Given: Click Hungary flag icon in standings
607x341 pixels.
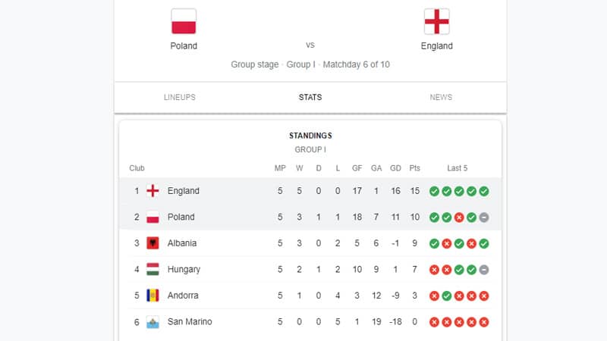Looking at the screenshot, I should point(153,270).
